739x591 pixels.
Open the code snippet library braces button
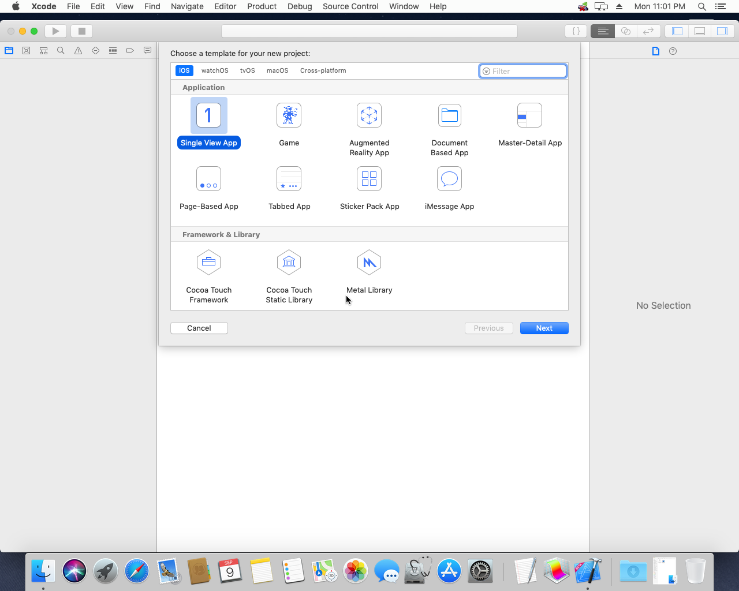(576, 31)
